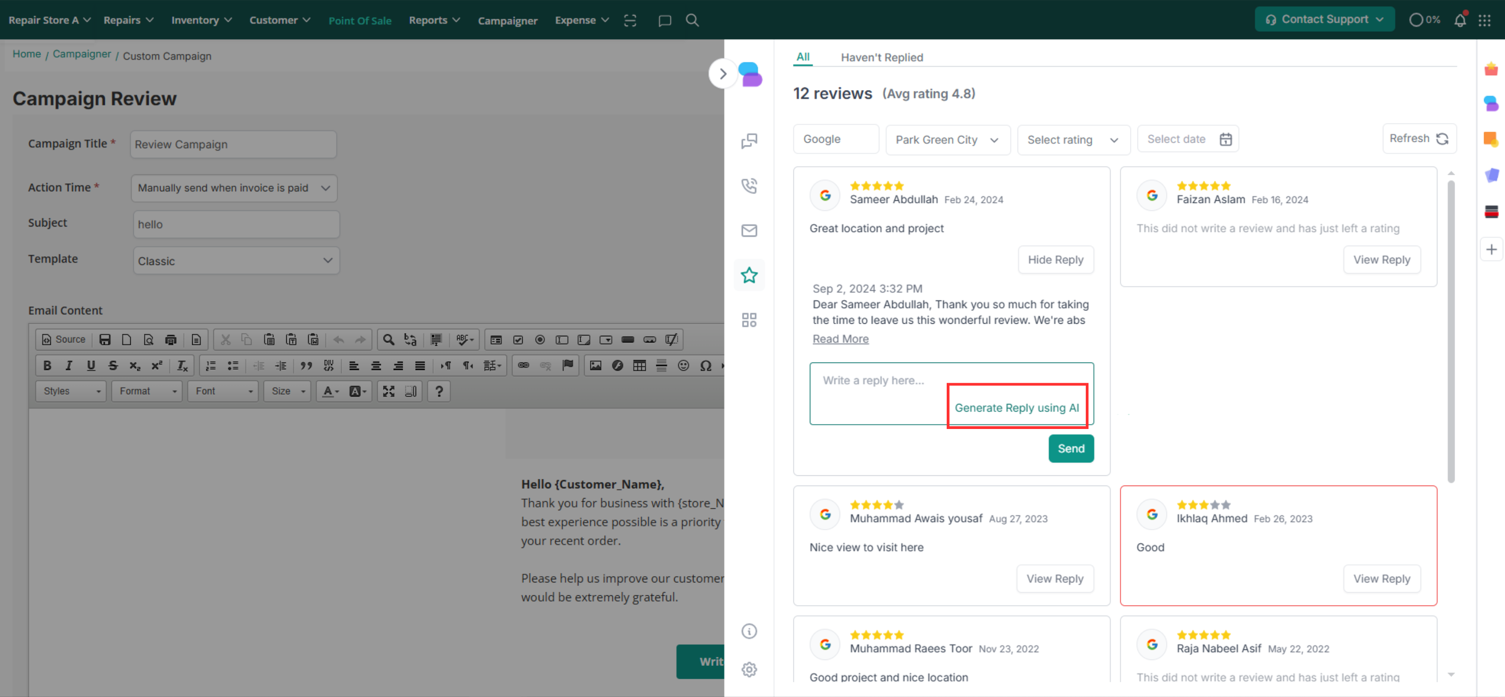Click the Campaign Title input field

click(233, 144)
